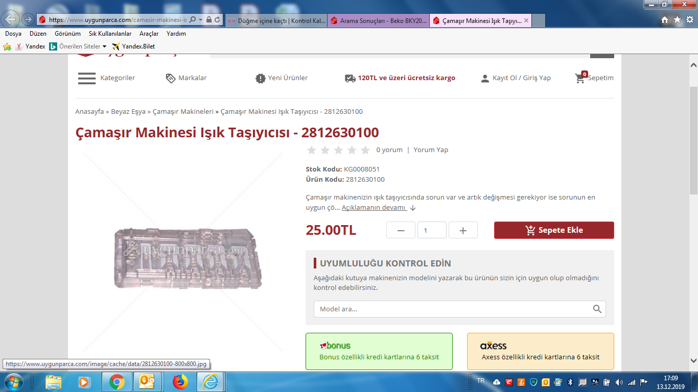698x392 pixels.
Task: Open the Araçlar menu
Action: 149,34
